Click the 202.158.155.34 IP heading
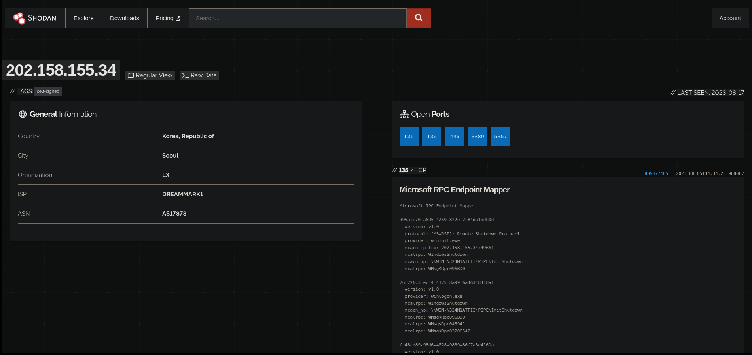This screenshot has width=752, height=355. click(61, 70)
